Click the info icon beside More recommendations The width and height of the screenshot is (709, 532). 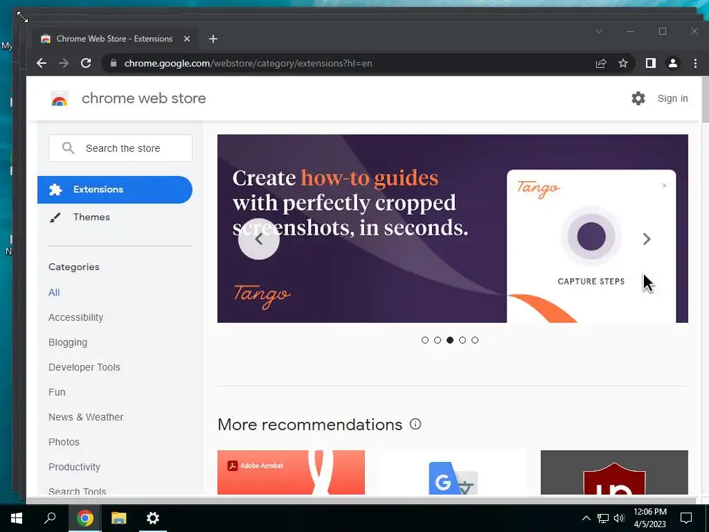(x=415, y=425)
